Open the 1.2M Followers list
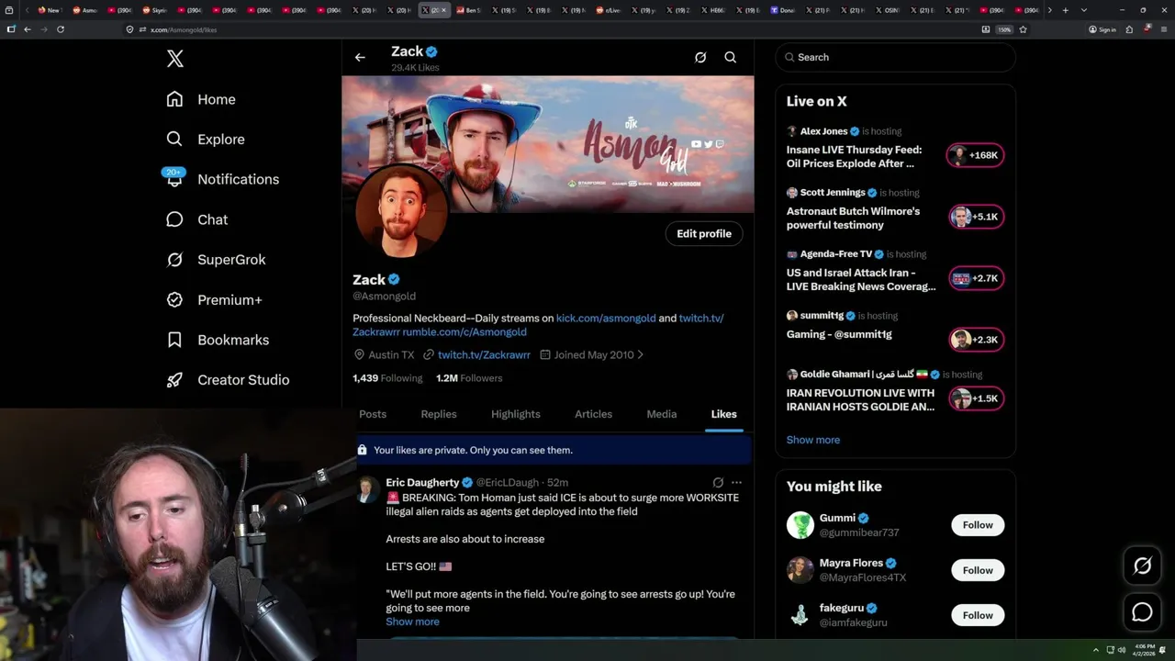1175x661 pixels. click(x=469, y=378)
